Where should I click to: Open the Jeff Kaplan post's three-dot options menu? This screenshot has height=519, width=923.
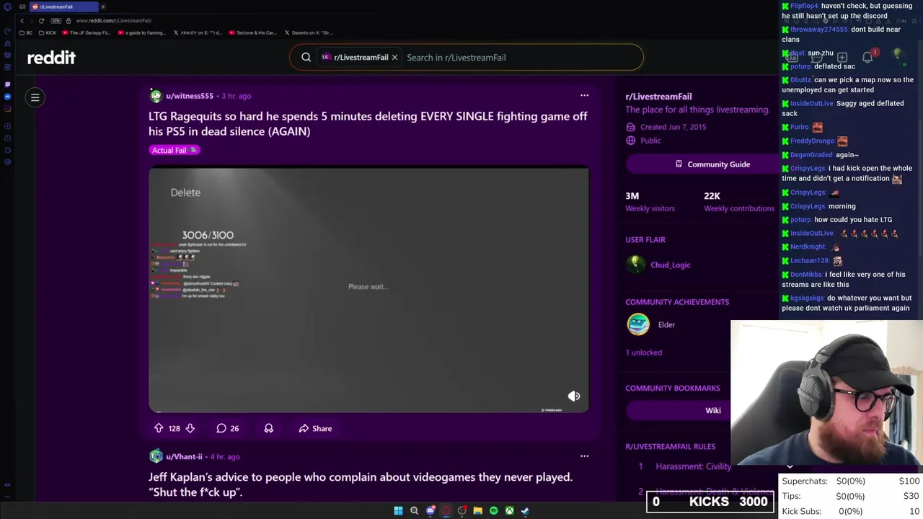click(584, 456)
